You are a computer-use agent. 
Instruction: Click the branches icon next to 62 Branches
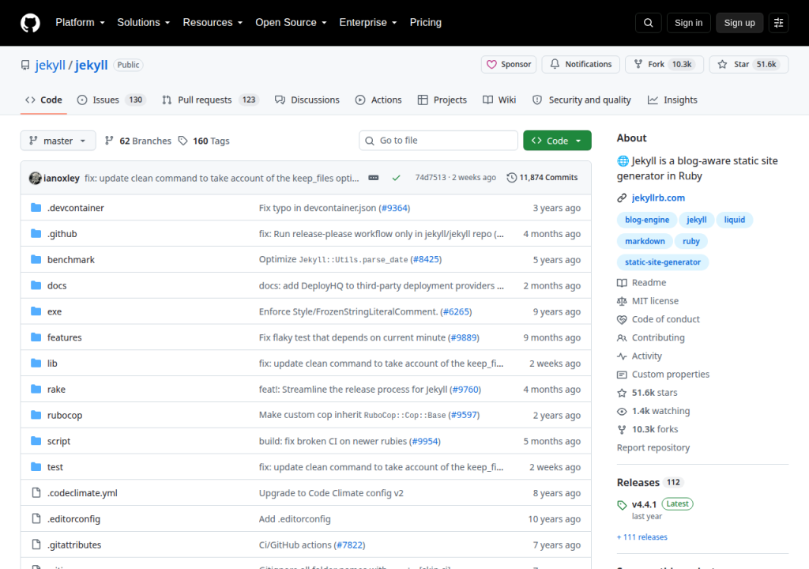point(109,141)
